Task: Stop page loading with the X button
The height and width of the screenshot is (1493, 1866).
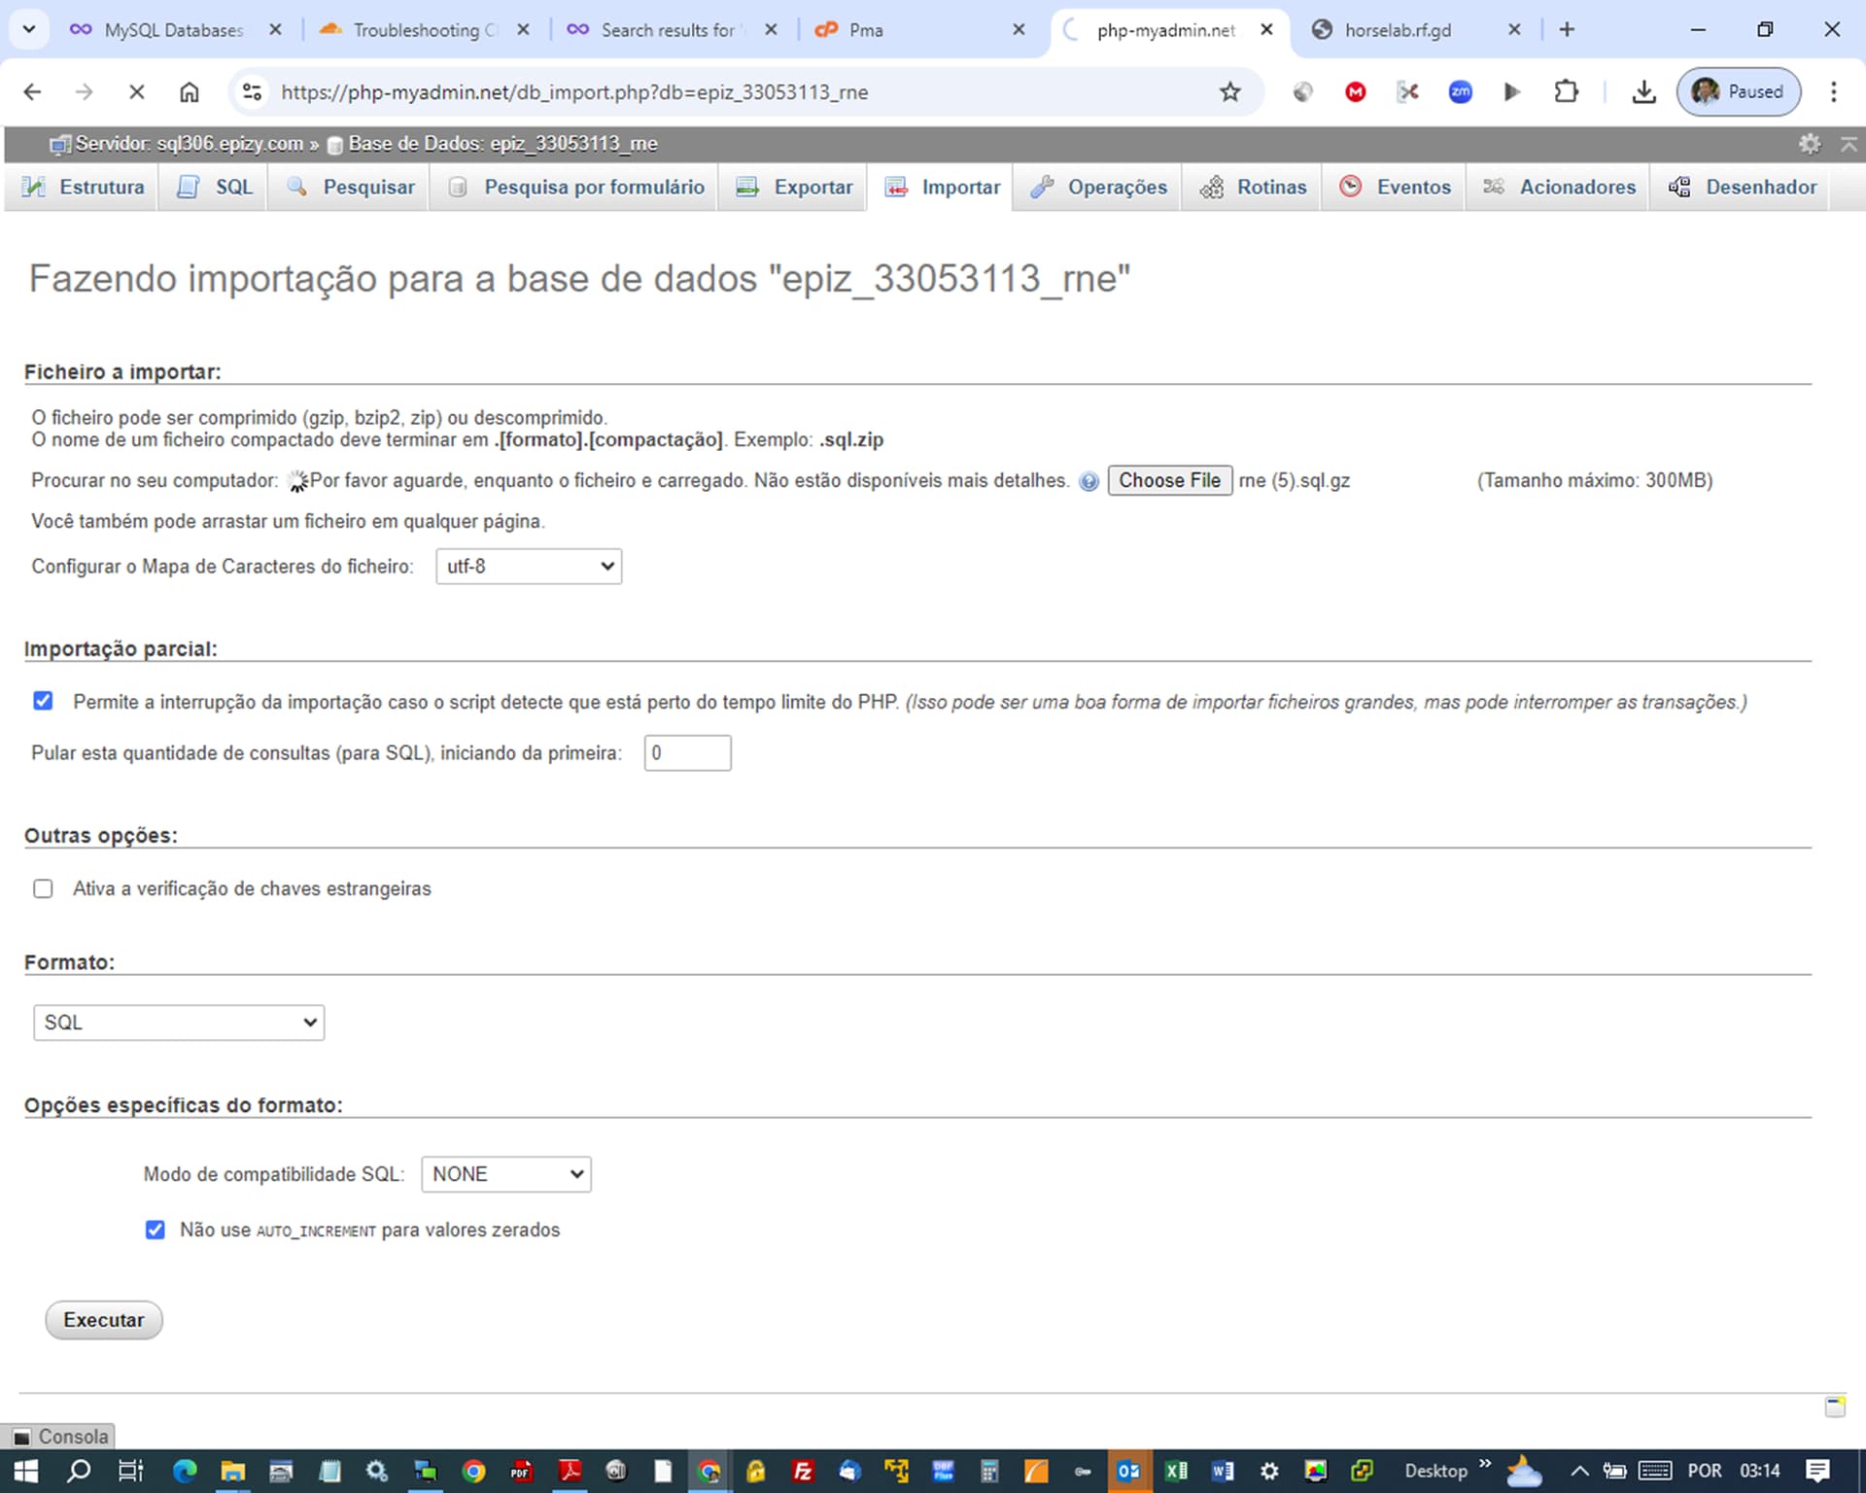Action: (x=137, y=91)
